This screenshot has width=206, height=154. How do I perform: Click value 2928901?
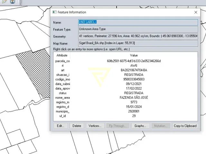coord(134,111)
